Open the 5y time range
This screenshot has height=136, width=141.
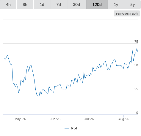pos(132,4)
